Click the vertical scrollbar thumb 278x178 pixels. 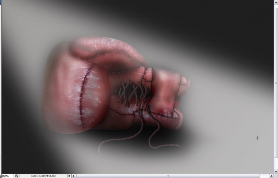pyautogui.click(x=276, y=83)
